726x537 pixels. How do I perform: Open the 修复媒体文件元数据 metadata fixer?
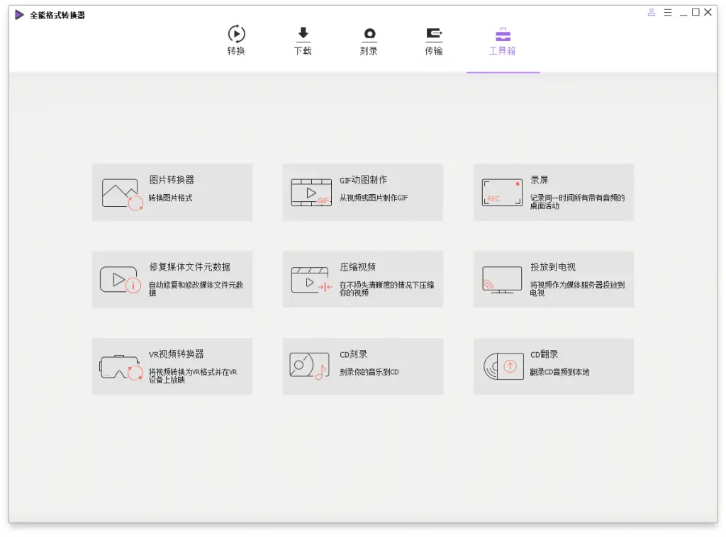172,278
